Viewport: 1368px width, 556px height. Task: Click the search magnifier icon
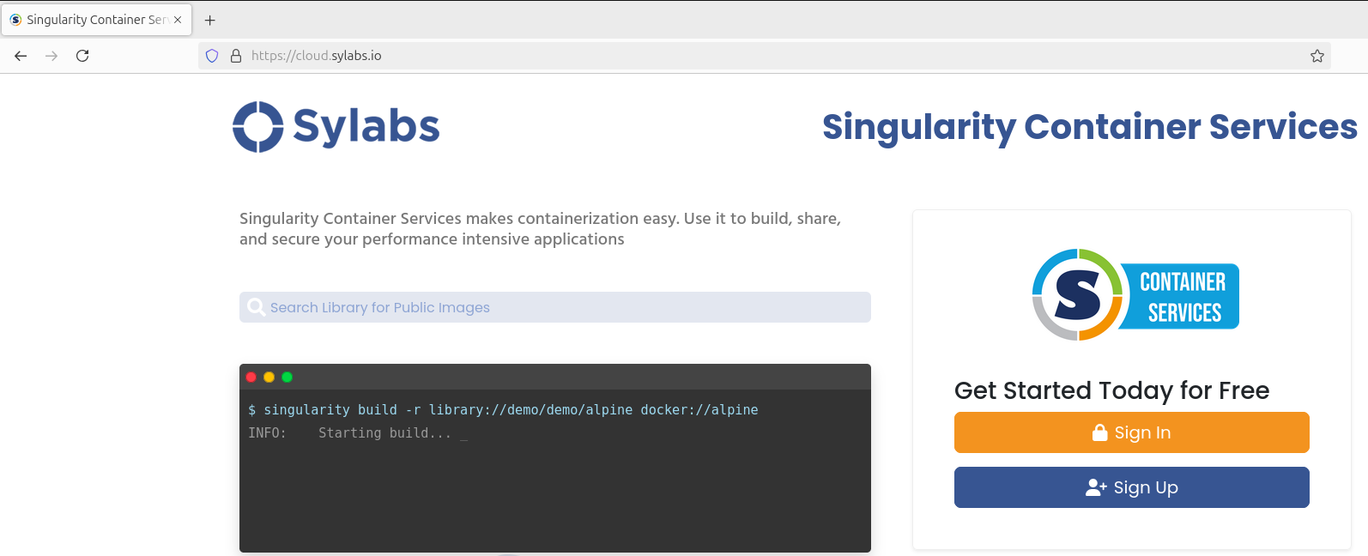[256, 307]
